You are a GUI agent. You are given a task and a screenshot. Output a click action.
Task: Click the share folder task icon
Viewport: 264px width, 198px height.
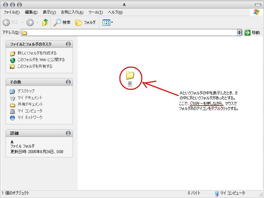[x=13, y=67]
